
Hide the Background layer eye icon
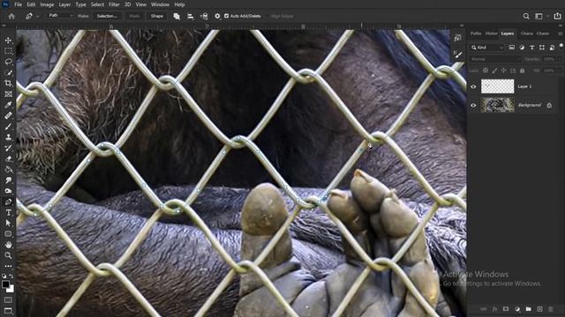[x=473, y=106]
